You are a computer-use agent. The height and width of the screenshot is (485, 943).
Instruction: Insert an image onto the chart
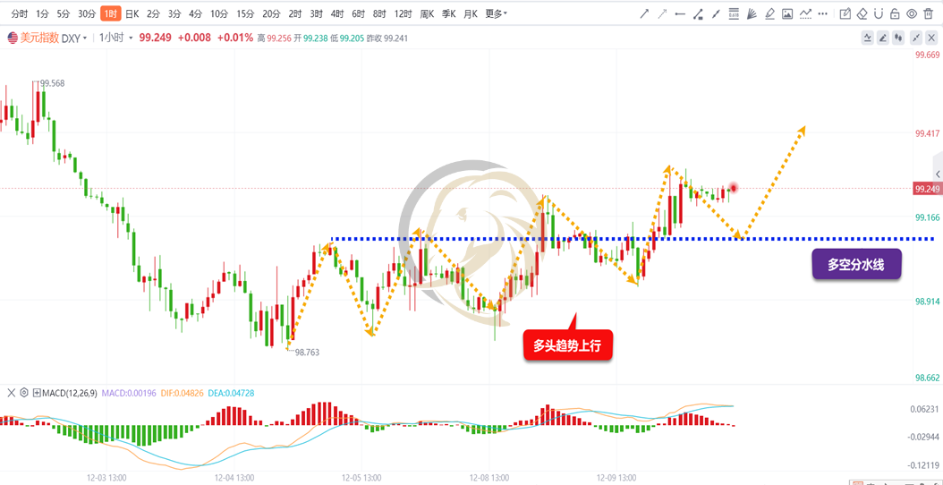[787, 13]
